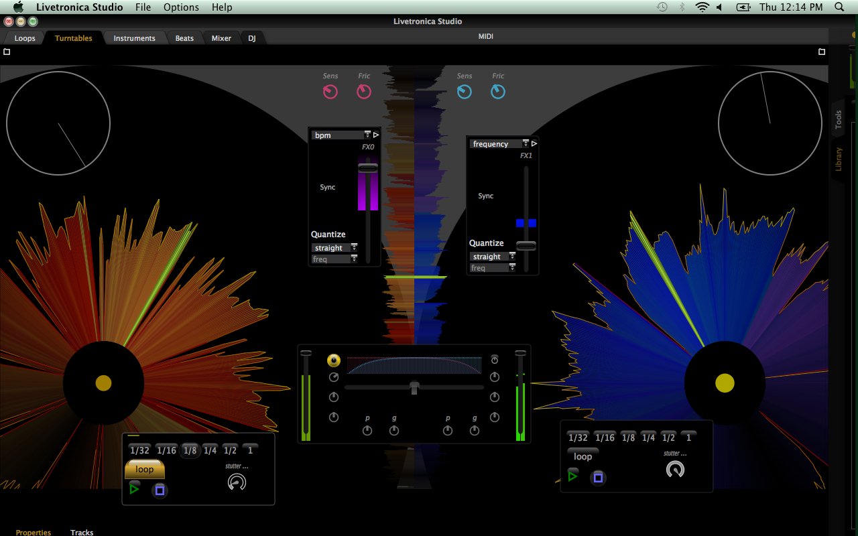
Task: Toggle the right deck loop button
Action: [x=583, y=456]
